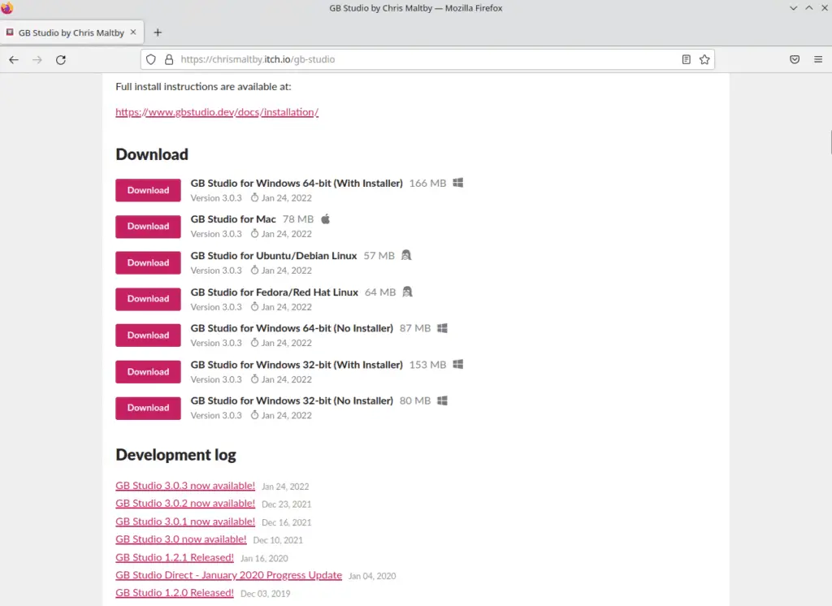Viewport: 832px width, 606px height.
Task: Click GB Studio for Fedora/Red Hat Linux title
Action: coord(275,292)
